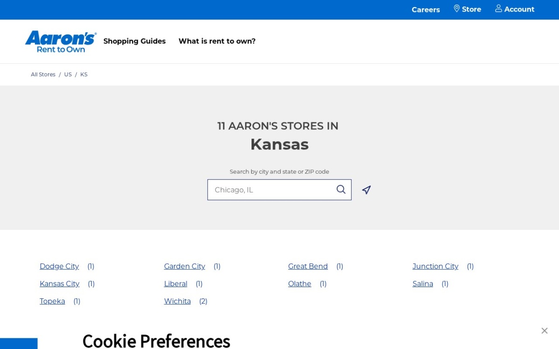This screenshot has height=349, width=559.
Task: Click the 11 AARON'S STORES IN text
Action: 278,126
